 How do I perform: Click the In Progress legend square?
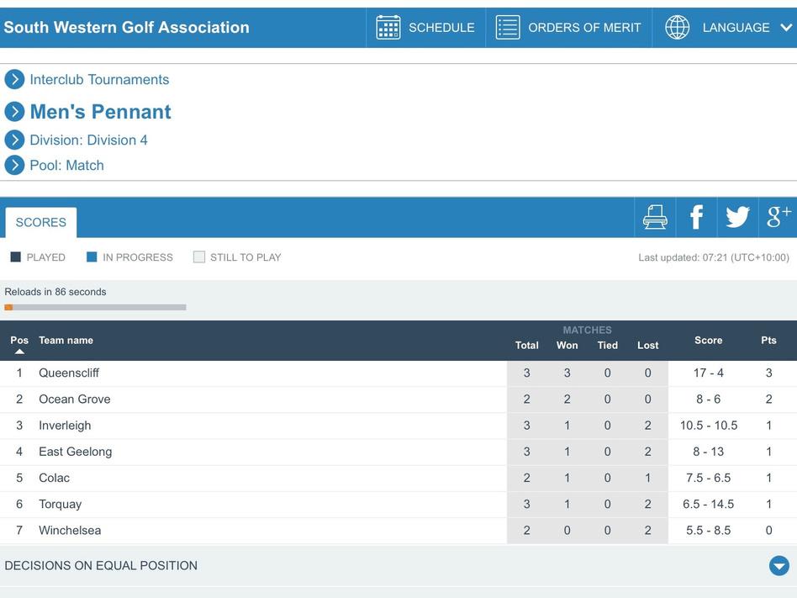[92, 257]
